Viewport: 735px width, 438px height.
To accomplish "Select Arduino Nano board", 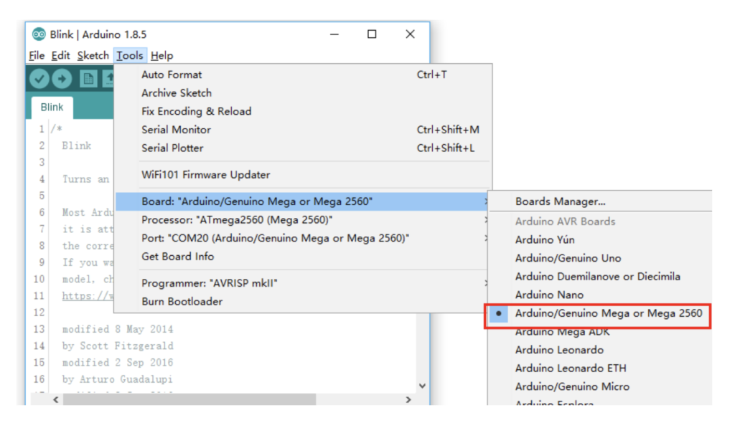I will coord(600,295).
